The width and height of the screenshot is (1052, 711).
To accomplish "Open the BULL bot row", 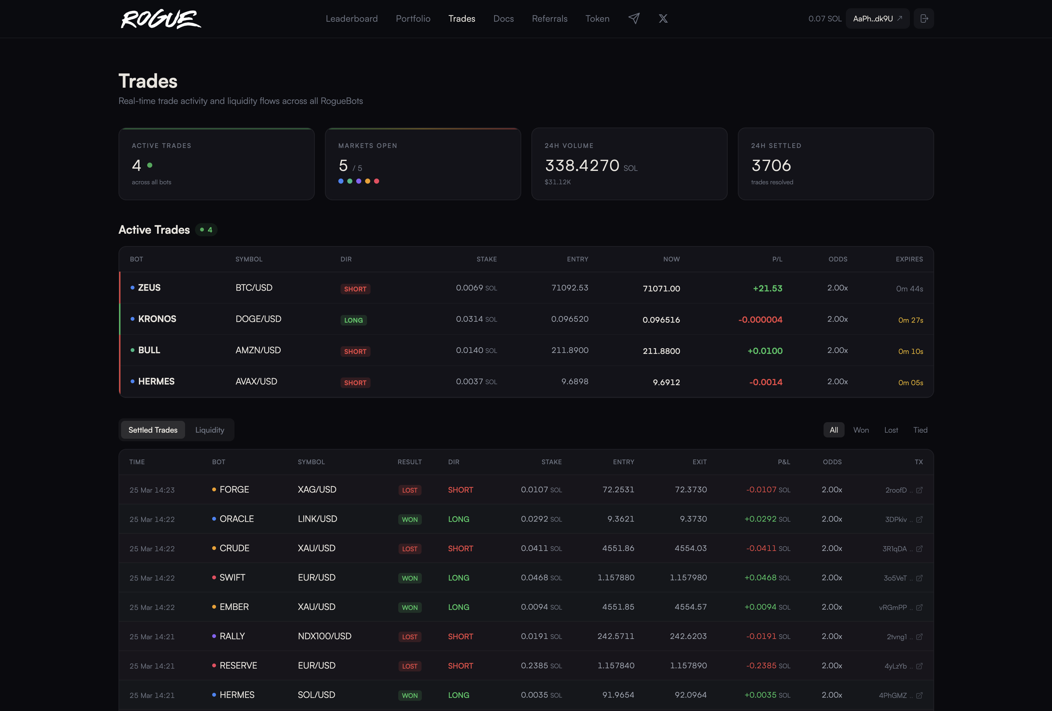I will click(x=526, y=350).
